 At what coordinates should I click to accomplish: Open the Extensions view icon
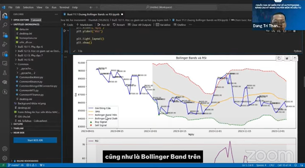[5, 54]
